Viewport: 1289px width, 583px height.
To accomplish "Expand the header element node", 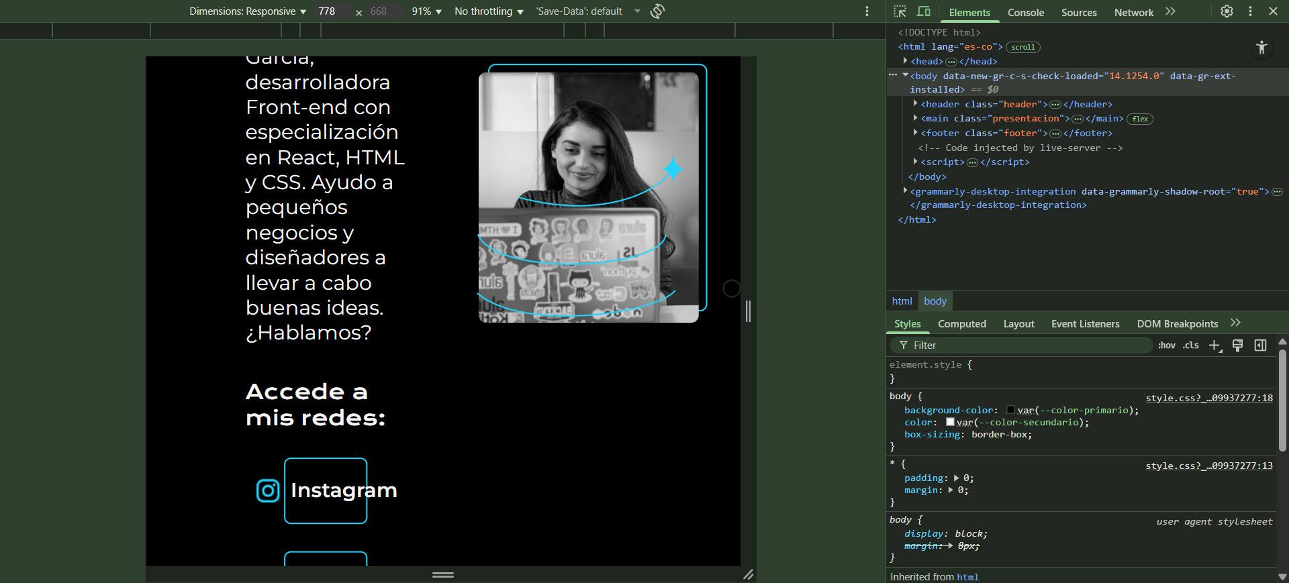I will point(916,104).
